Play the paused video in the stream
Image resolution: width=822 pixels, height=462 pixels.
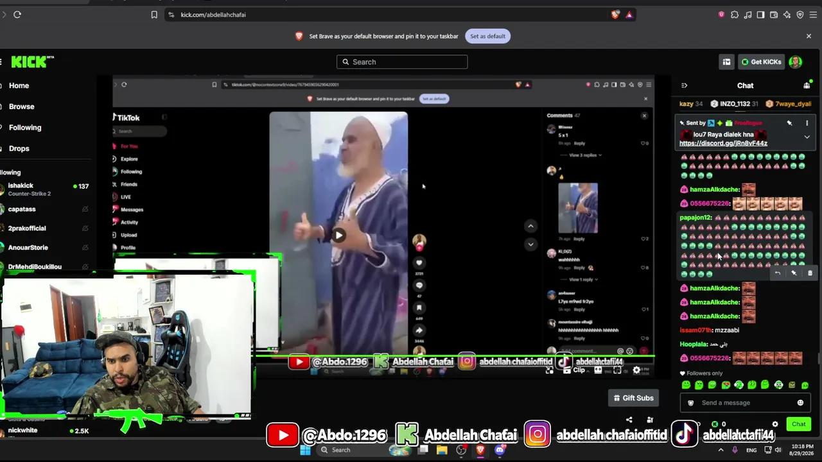338,235
